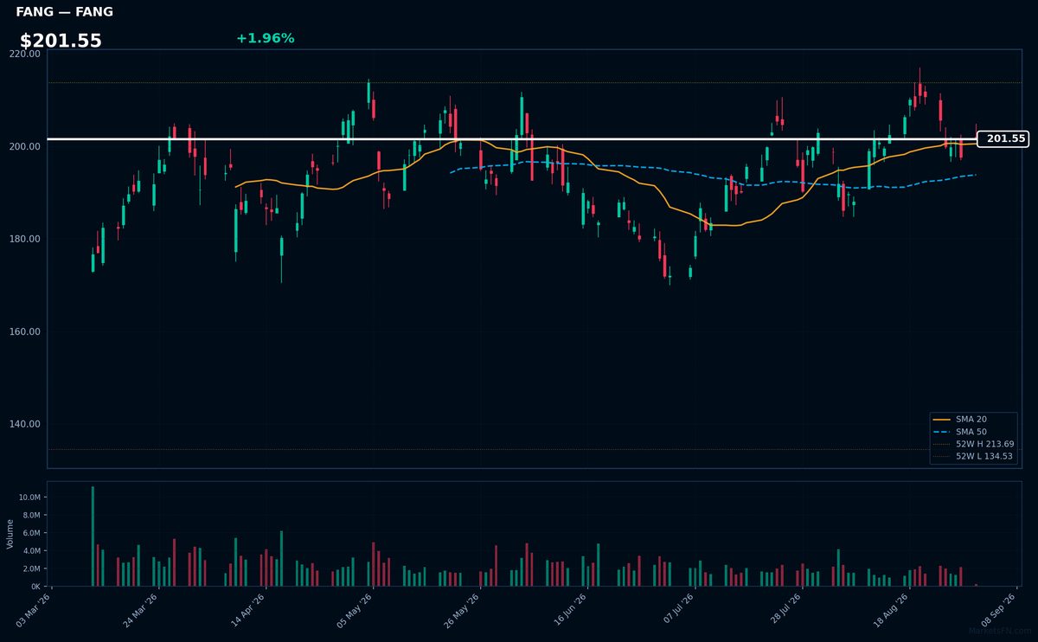Click the Volume axis title

[x=10, y=534]
